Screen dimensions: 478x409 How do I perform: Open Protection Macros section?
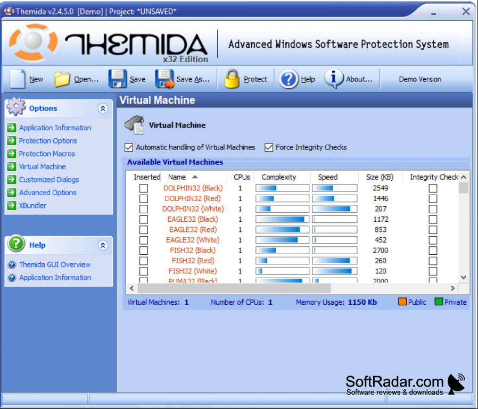pos(47,154)
